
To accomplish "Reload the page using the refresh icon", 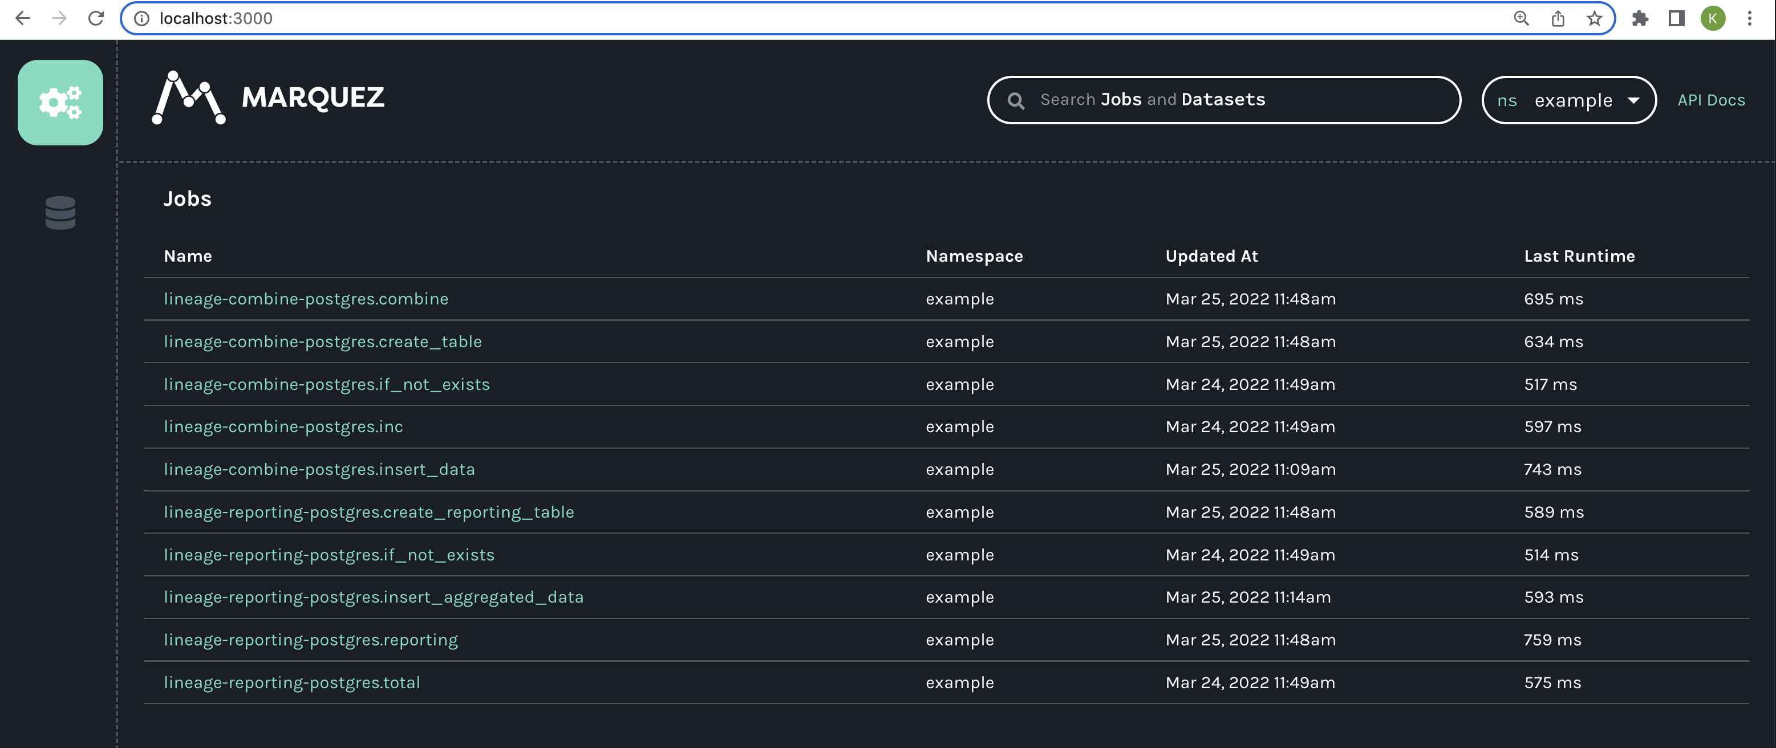I will point(95,19).
